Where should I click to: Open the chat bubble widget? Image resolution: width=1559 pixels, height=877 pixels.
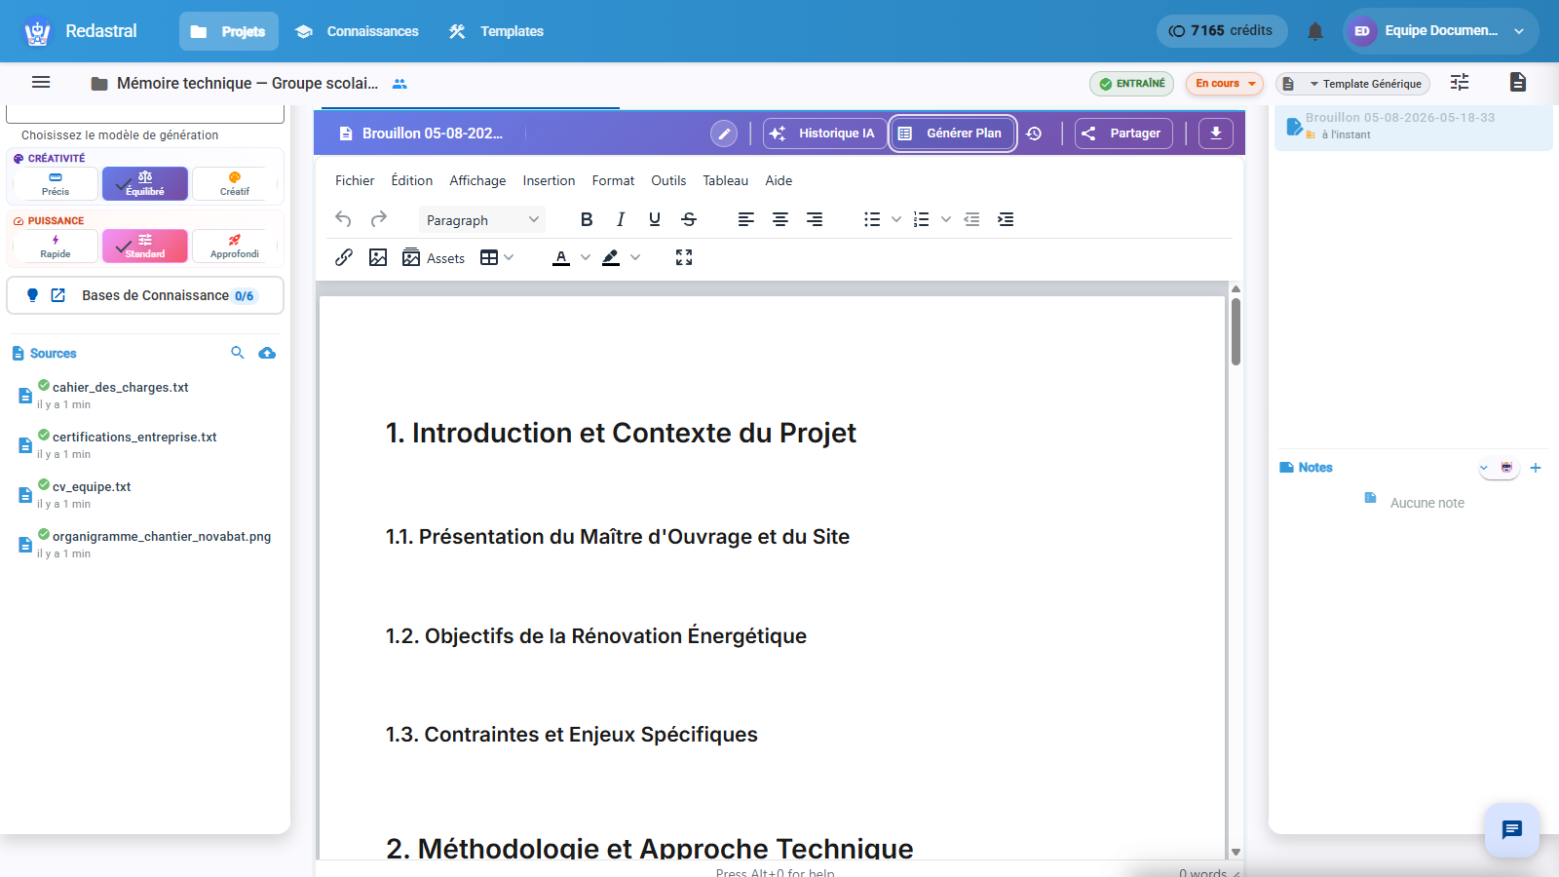pyautogui.click(x=1512, y=830)
